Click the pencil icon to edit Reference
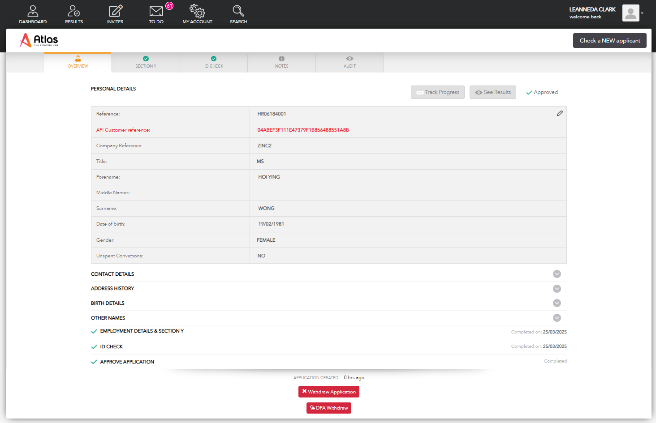This screenshot has height=423, width=656. pos(560,114)
